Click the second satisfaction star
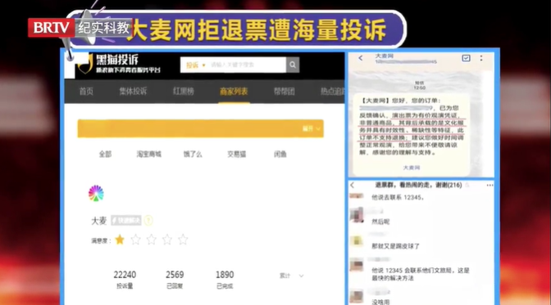 135,240
